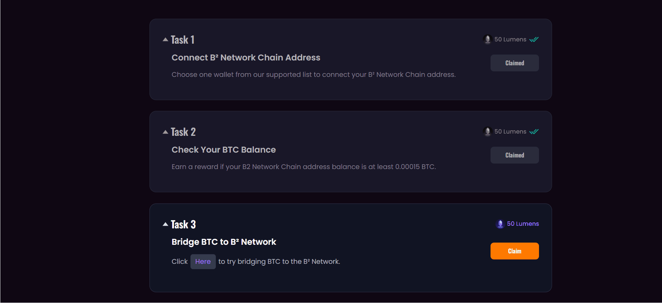
Task: Select the "Bridge BTC to B² Network" heading
Action: [x=224, y=242]
